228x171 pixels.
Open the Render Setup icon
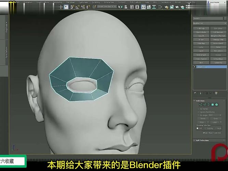172,7
